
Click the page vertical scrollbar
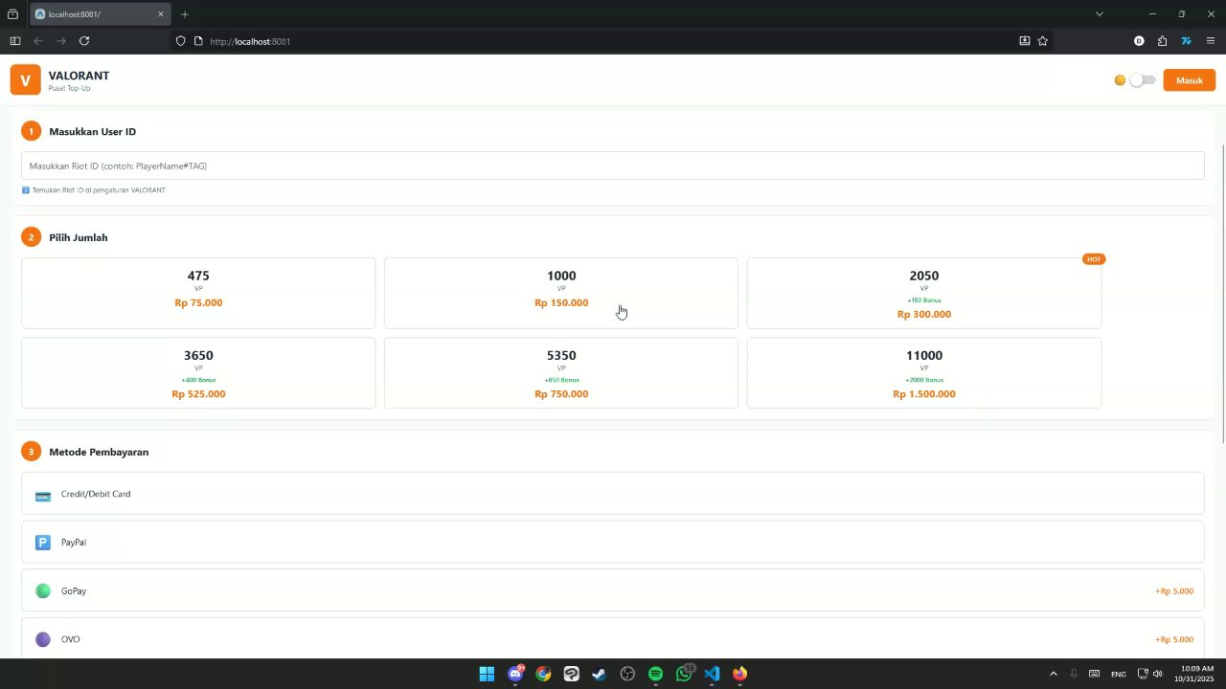1222,293
